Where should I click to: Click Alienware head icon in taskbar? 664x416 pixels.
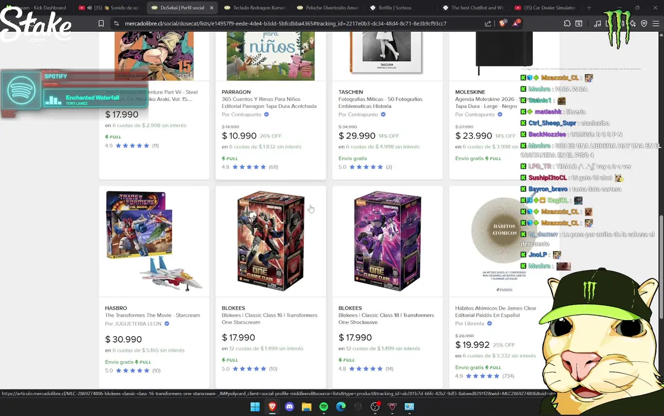358,407
